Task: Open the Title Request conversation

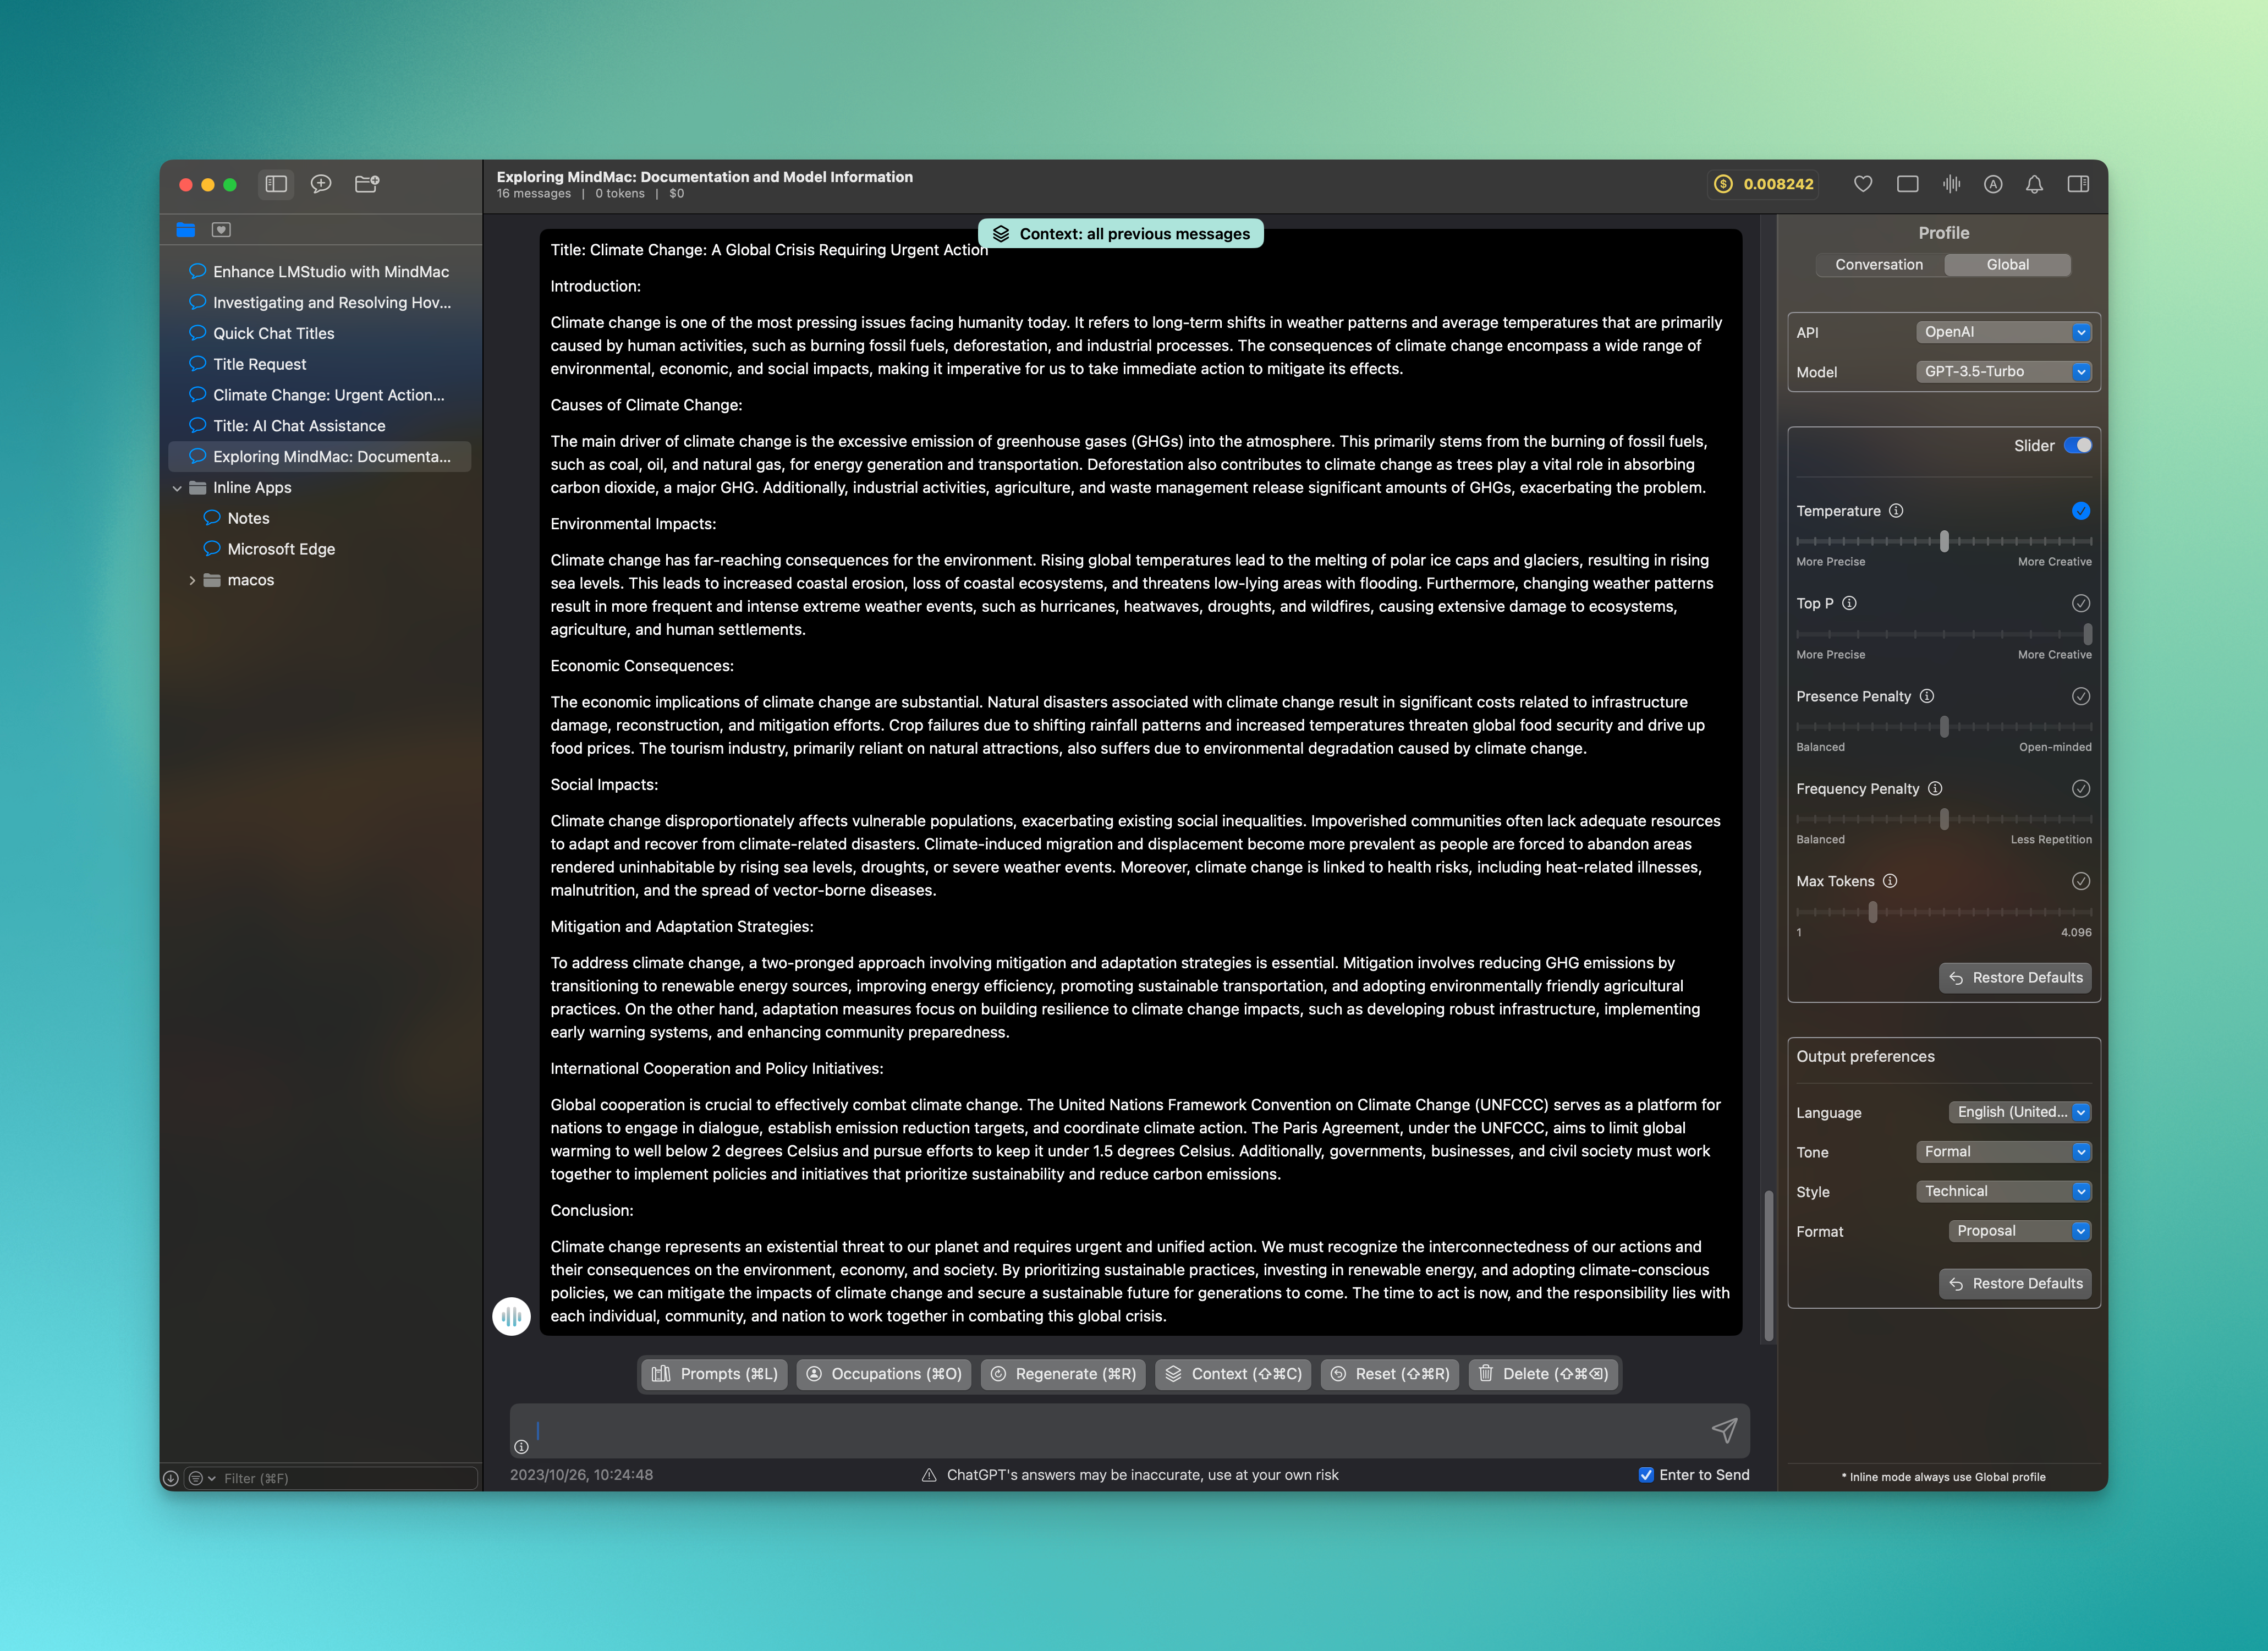Action: (x=320, y=364)
